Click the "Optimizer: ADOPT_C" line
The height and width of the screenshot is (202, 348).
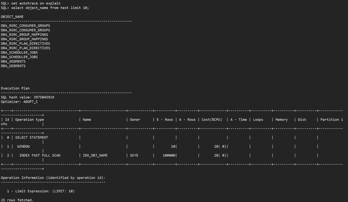coord(19,101)
